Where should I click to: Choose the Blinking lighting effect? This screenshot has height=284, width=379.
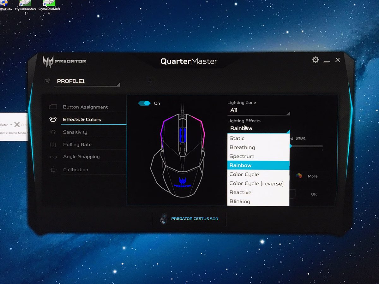pyautogui.click(x=258, y=201)
